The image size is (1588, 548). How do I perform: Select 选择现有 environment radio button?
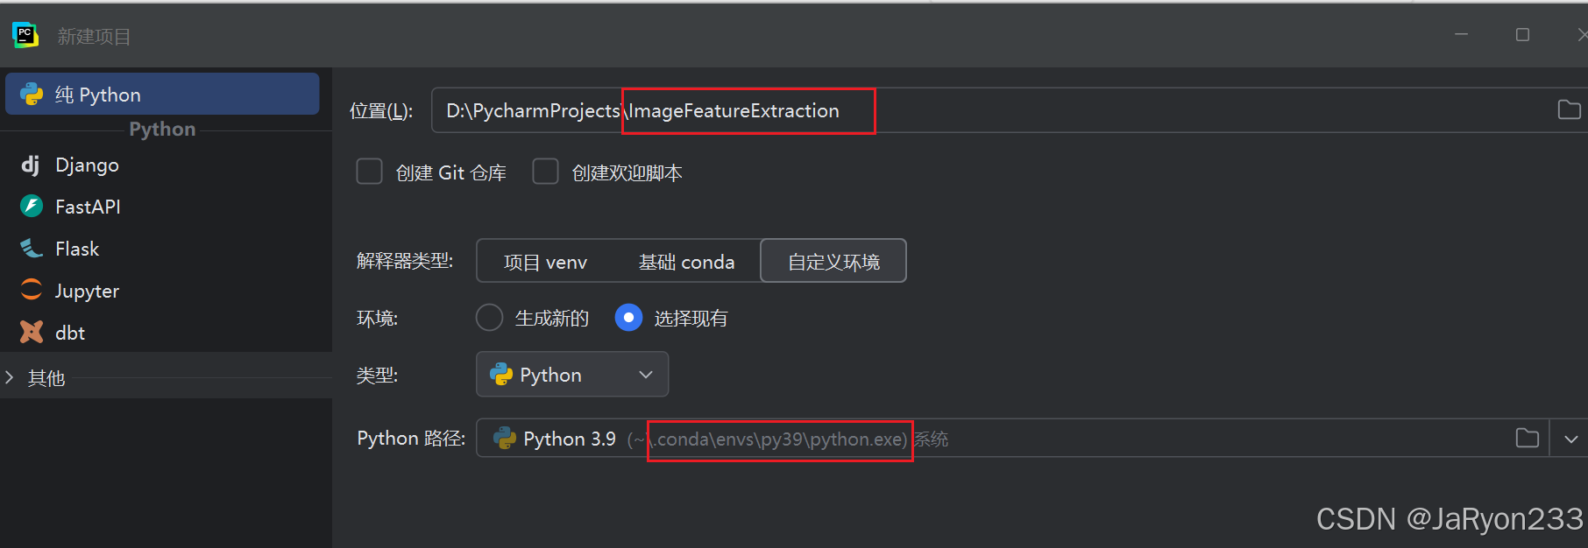coord(628,318)
